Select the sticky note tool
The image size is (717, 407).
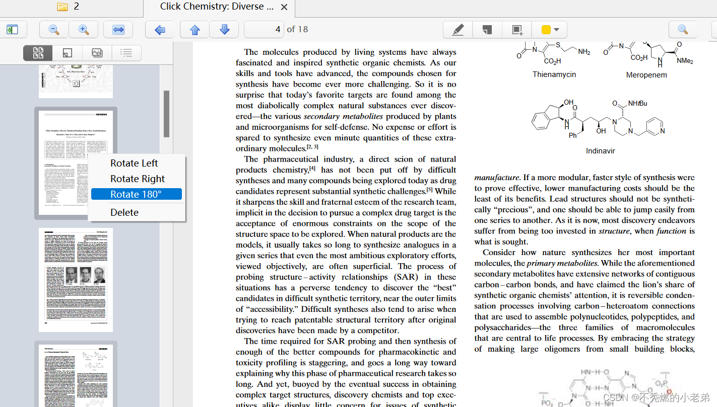coord(487,30)
